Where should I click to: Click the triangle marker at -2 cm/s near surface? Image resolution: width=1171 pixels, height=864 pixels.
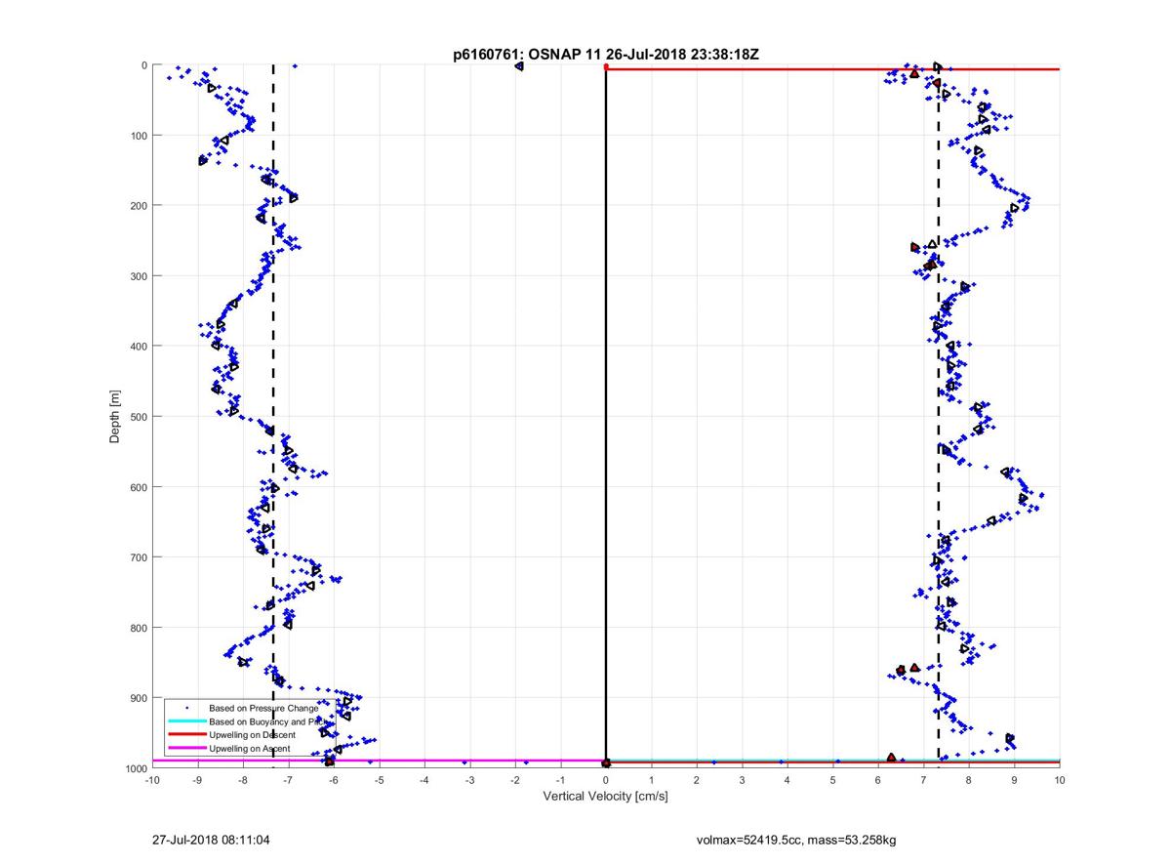pyautogui.click(x=519, y=66)
